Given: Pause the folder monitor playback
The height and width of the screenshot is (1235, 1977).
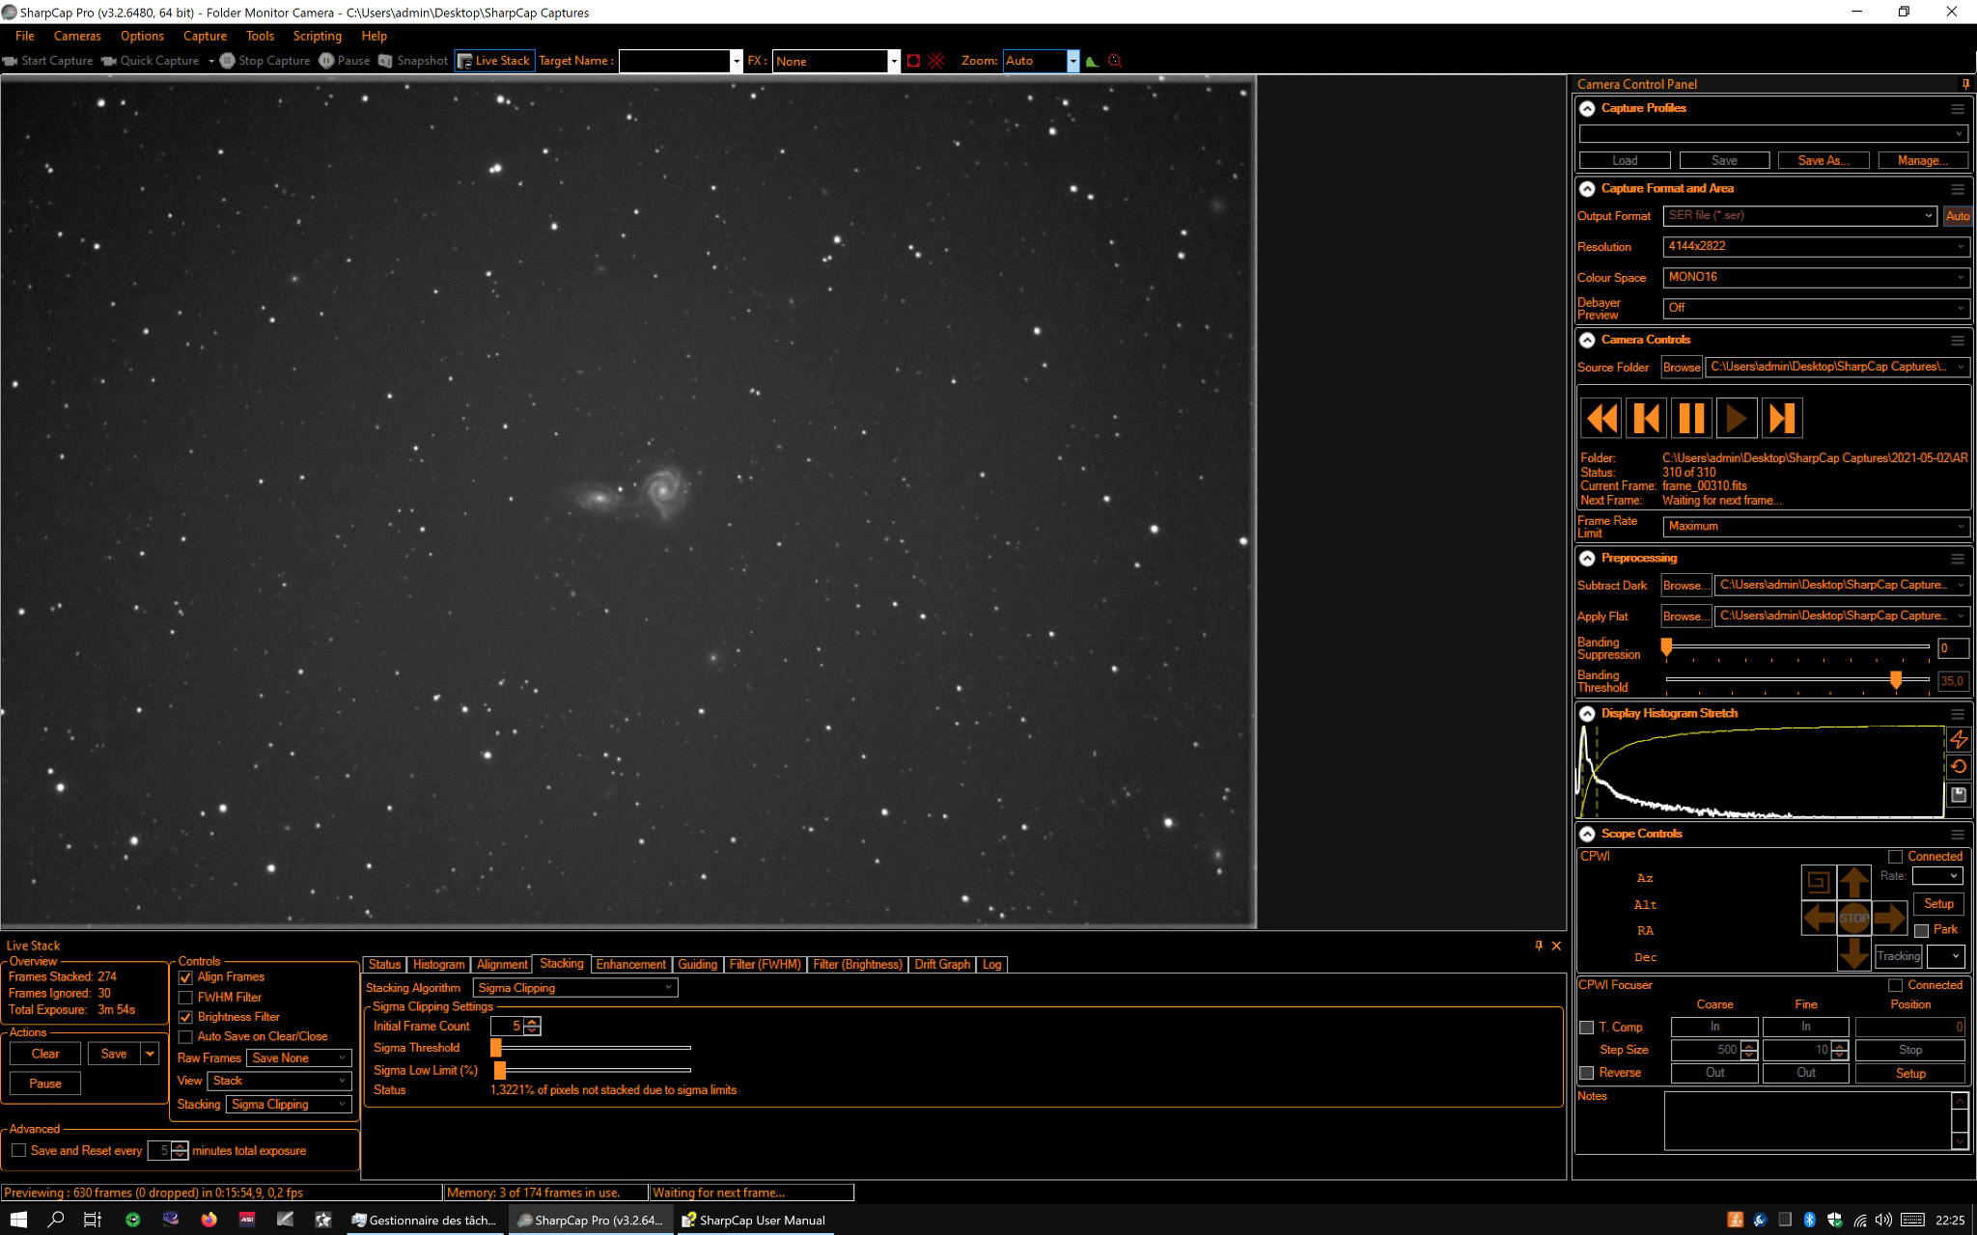Looking at the screenshot, I should (x=1691, y=419).
